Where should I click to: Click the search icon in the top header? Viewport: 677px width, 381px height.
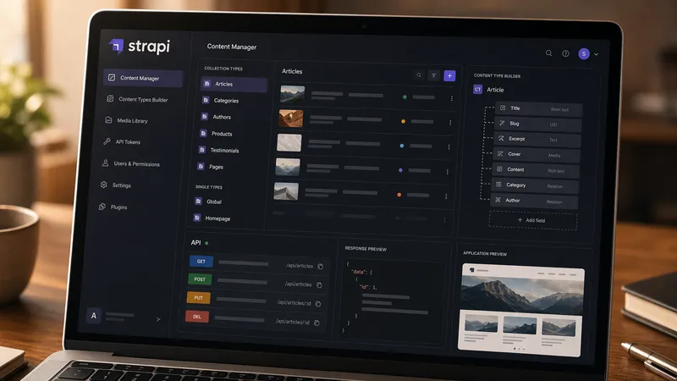[549, 53]
